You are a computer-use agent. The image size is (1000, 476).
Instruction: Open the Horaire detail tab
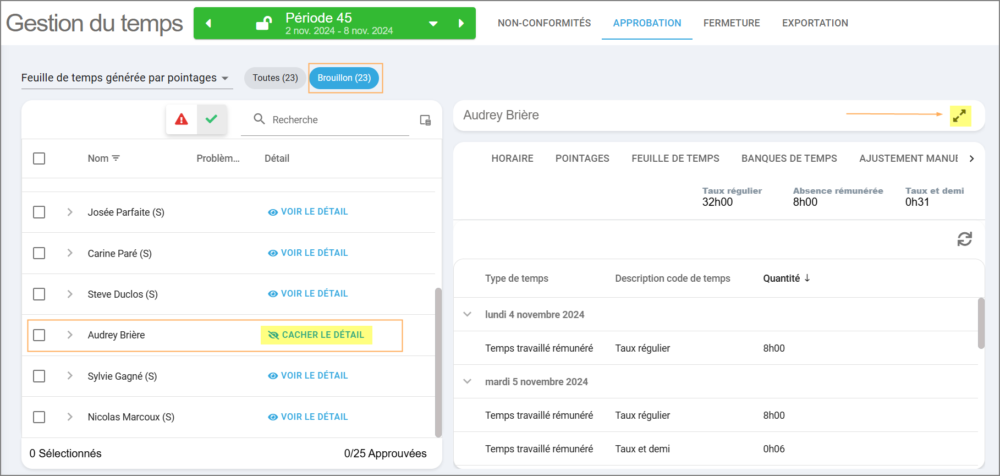pyautogui.click(x=513, y=158)
